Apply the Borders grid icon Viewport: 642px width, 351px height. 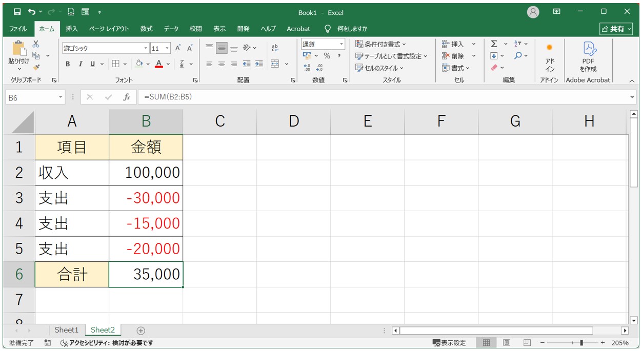coord(116,64)
